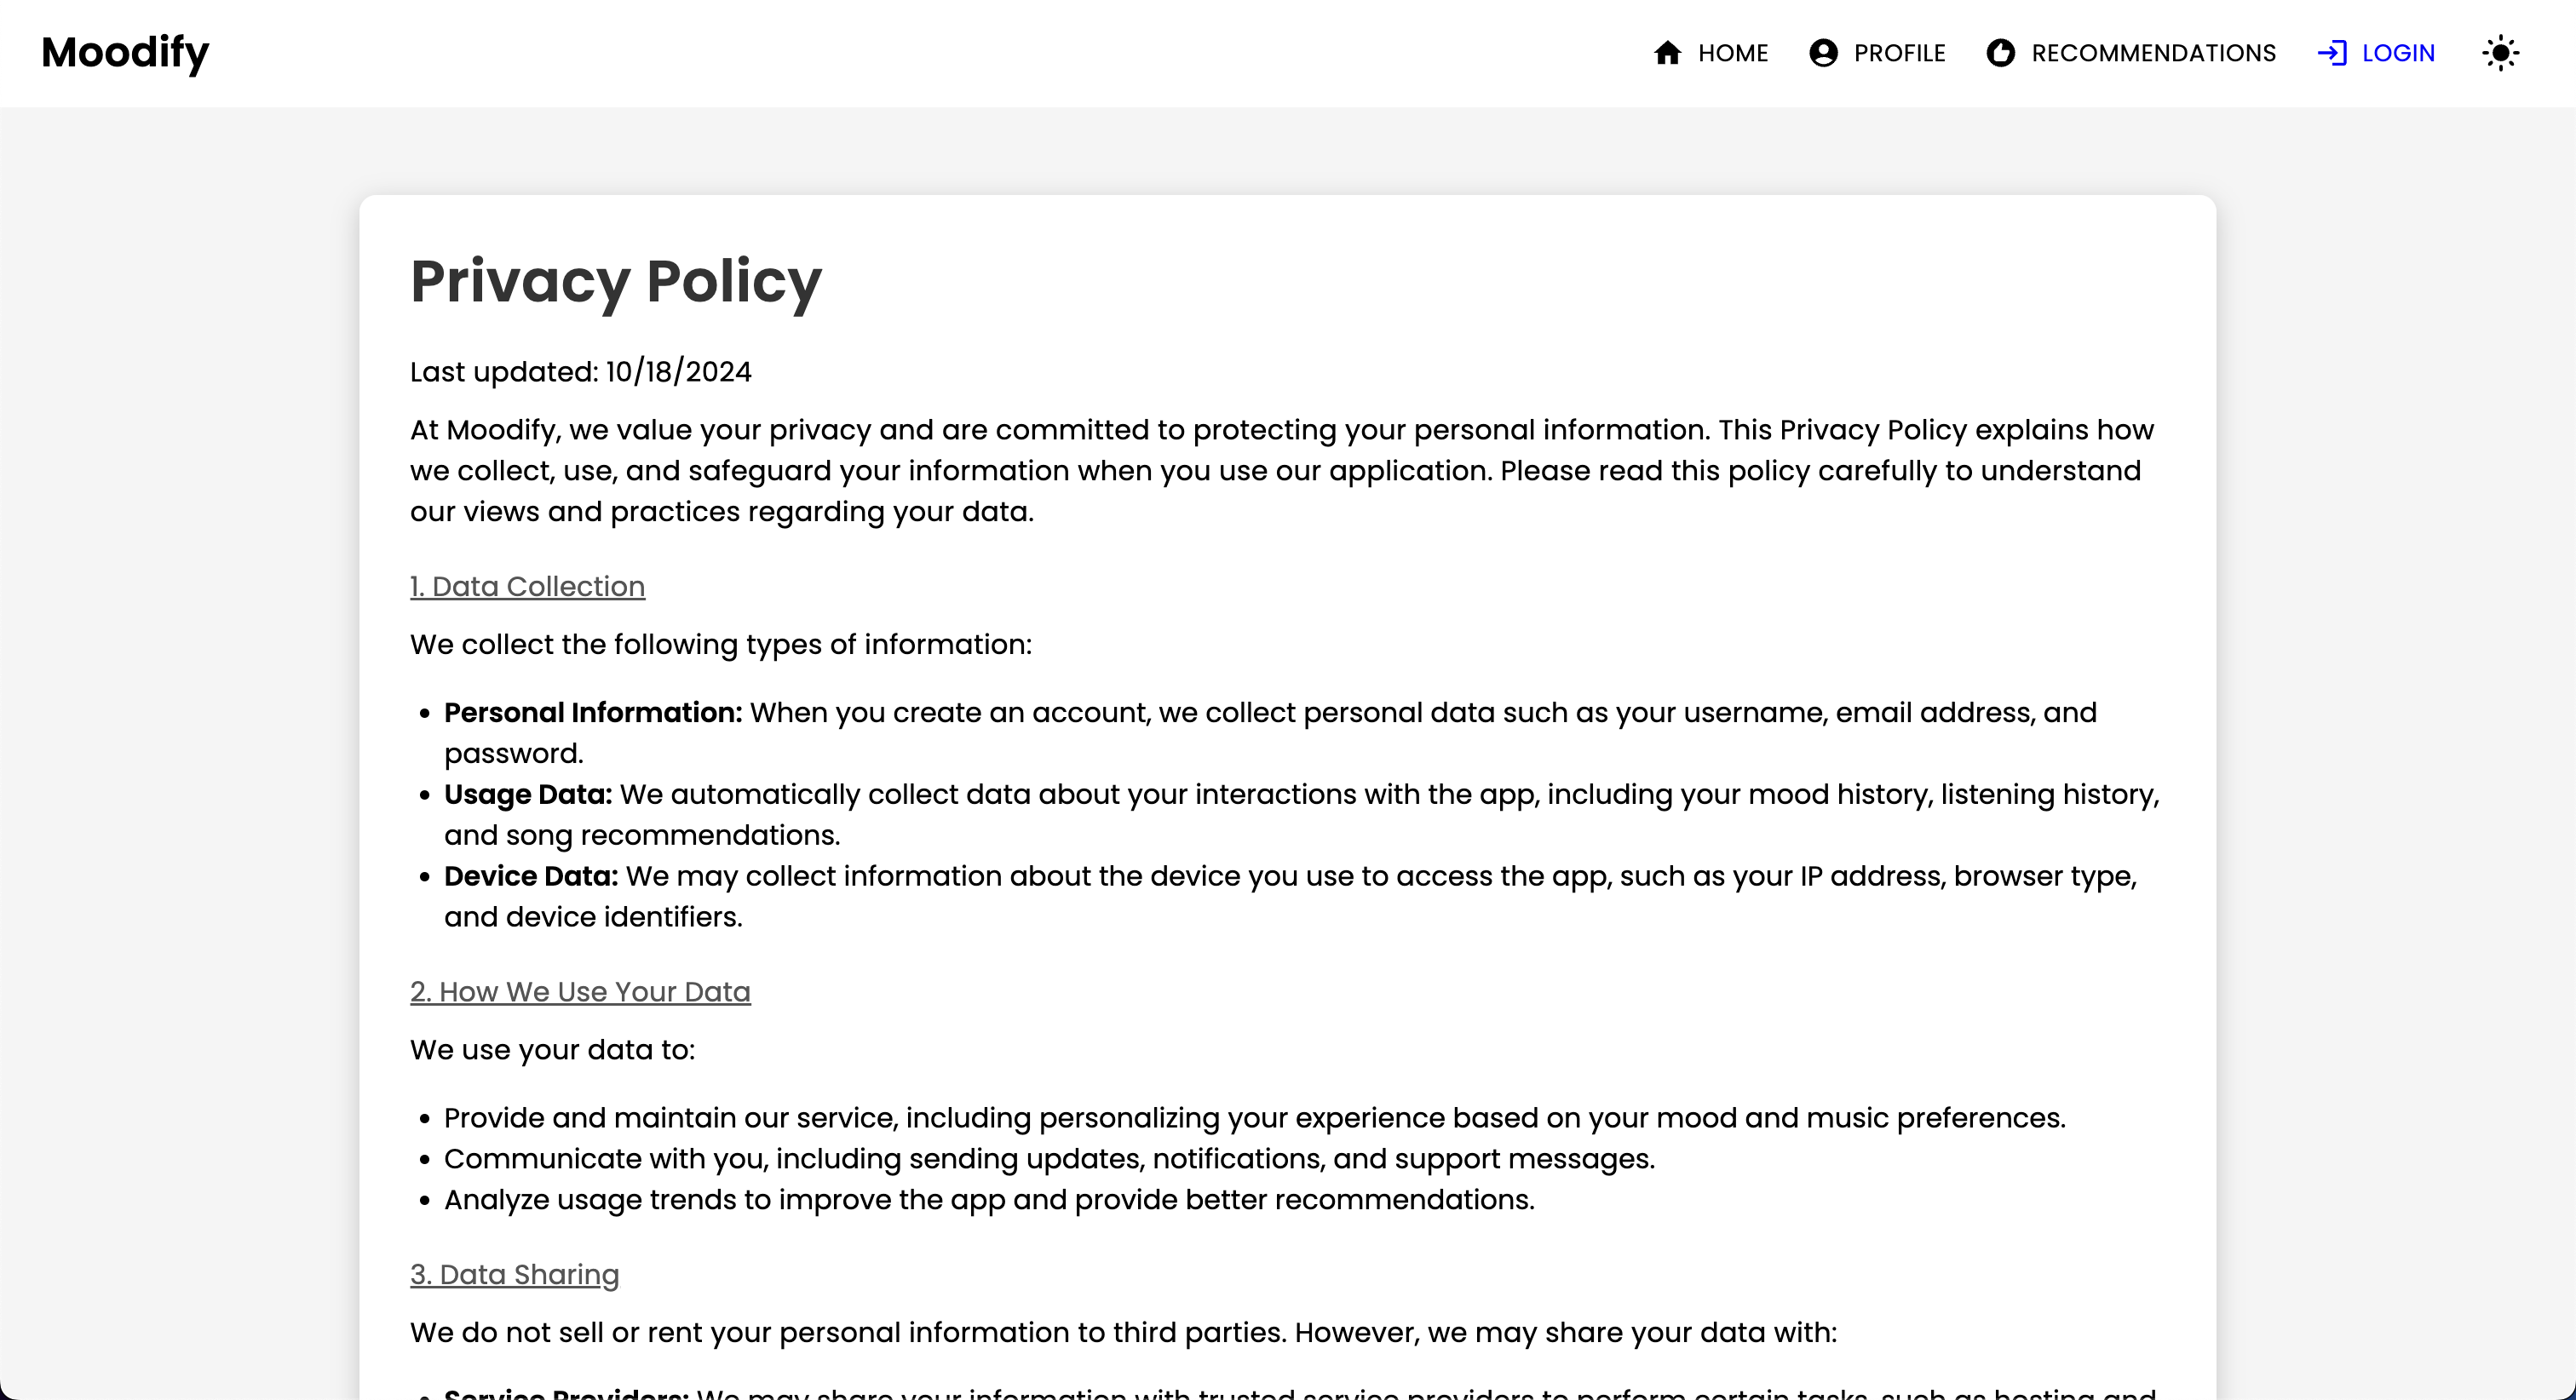Click the Moodify logo

click(x=125, y=52)
